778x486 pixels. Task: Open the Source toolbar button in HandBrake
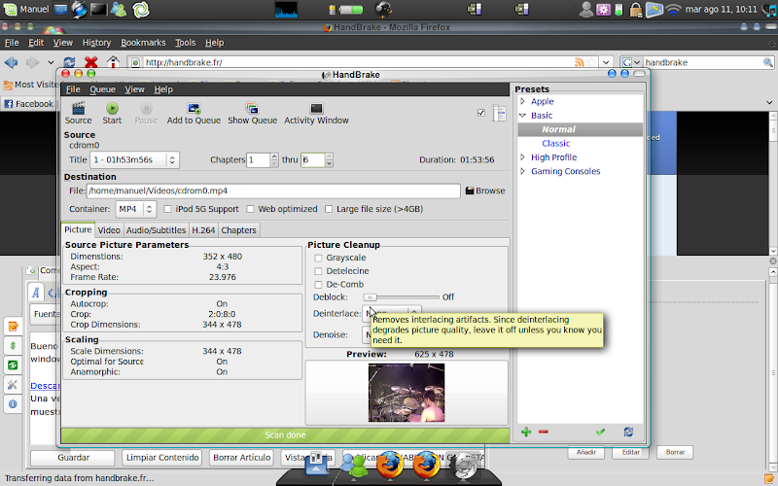(x=79, y=113)
